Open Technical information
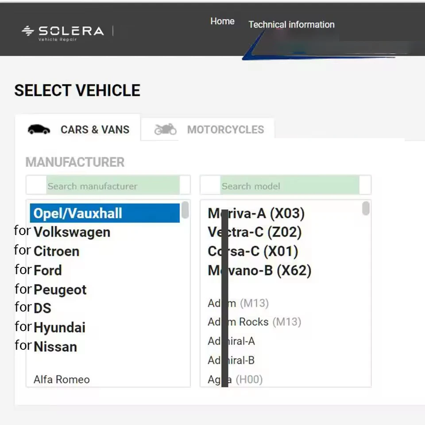Screen dimensions: 425x425 291,25
